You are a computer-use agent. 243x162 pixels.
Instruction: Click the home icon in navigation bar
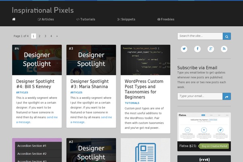[14, 19]
